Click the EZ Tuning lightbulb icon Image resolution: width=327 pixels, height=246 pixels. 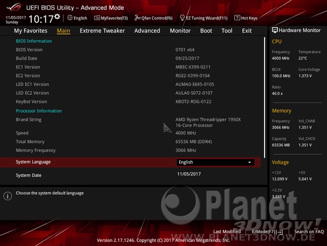coord(182,18)
